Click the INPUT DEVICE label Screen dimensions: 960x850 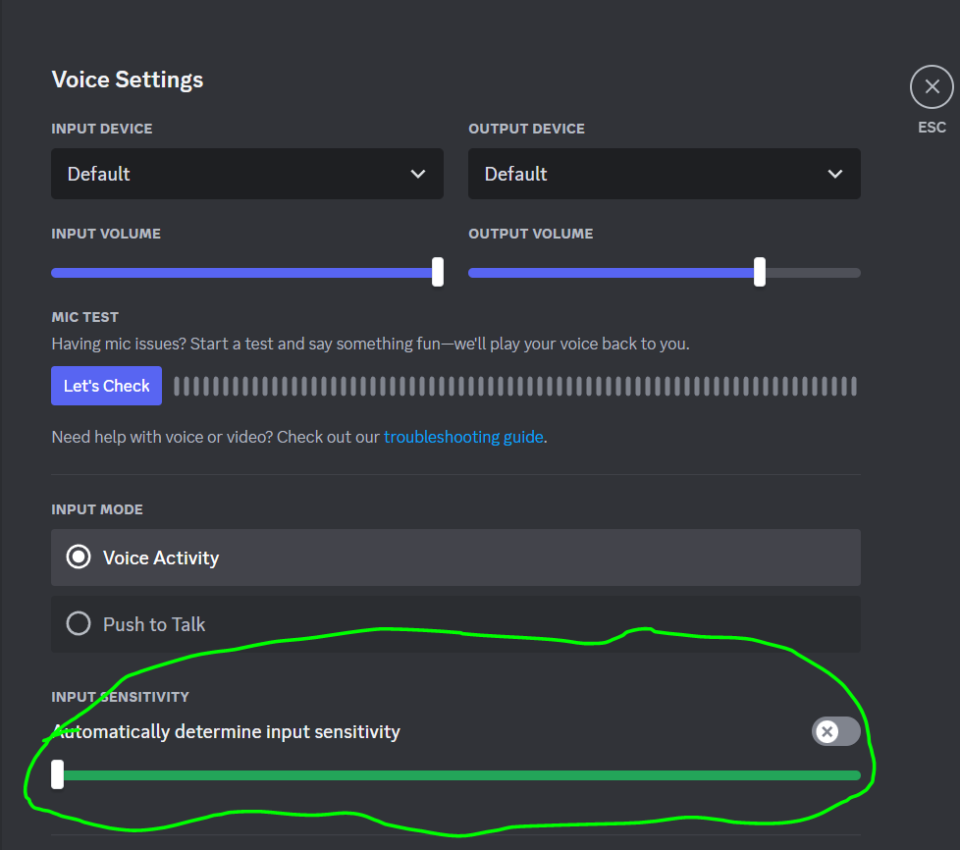point(102,129)
